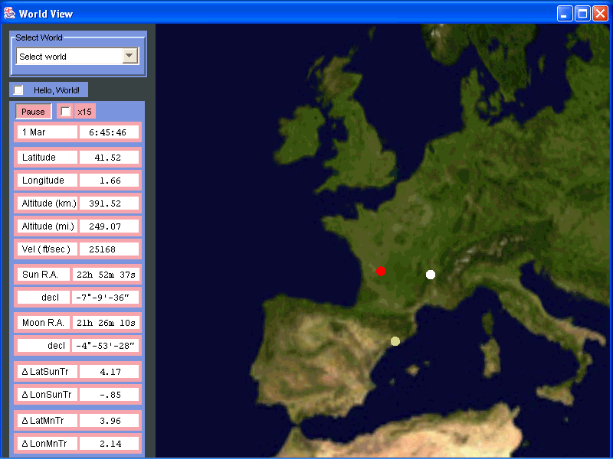Enable the x15 speed checkbox
Screen dimensions: 613x459
point(66,112)
